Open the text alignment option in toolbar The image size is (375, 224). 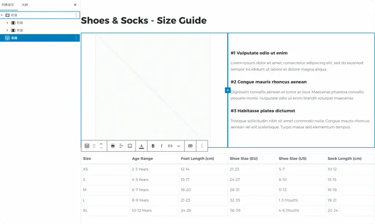pos(121,146)
